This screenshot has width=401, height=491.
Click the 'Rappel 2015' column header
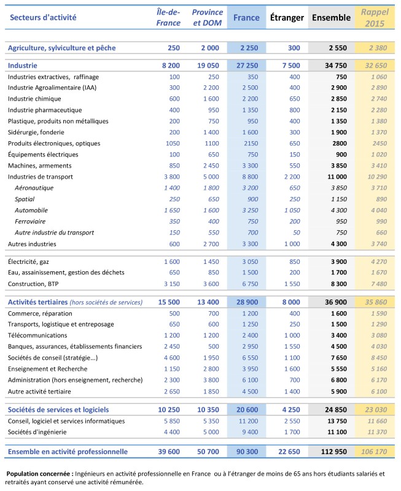375,18
